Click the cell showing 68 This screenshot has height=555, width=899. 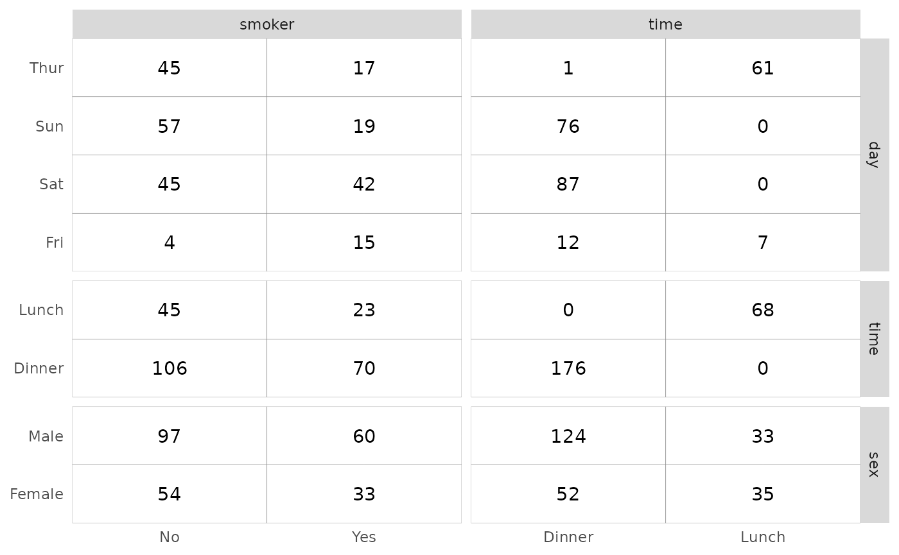[x=763, y=310]
